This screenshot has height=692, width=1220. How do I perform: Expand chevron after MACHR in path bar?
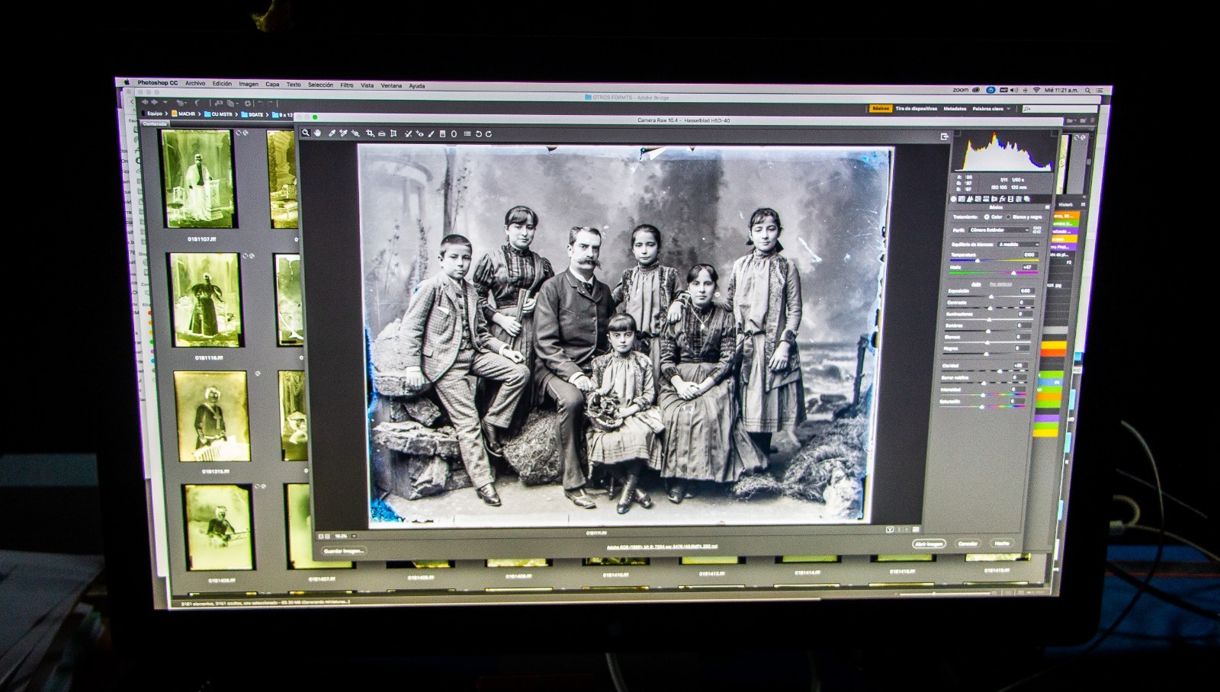click(x=199, y=114)
